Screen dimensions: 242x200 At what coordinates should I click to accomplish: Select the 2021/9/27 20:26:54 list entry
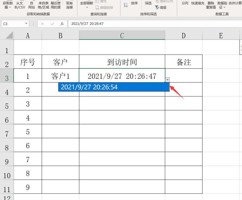[114, 87]
